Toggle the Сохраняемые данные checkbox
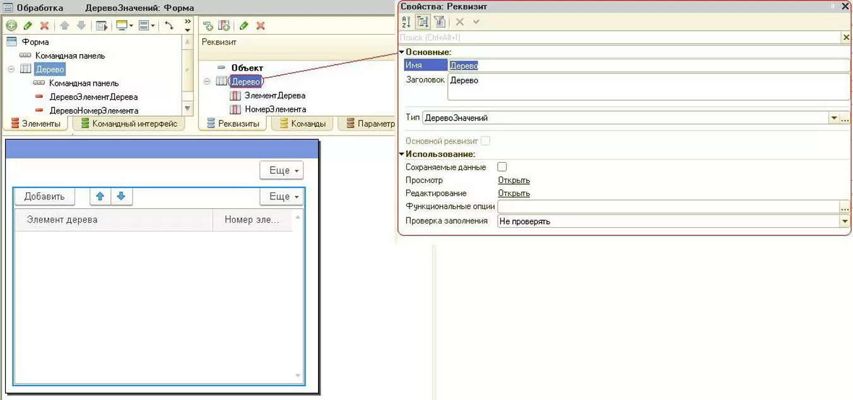Viewport: 853px width, 400px height. point(502,167)
